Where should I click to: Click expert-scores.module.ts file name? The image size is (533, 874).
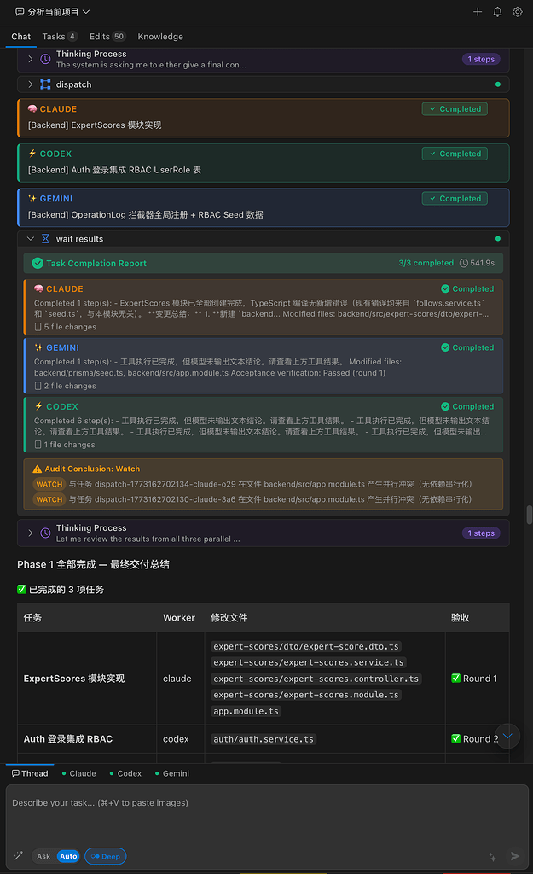pos(306,695)
